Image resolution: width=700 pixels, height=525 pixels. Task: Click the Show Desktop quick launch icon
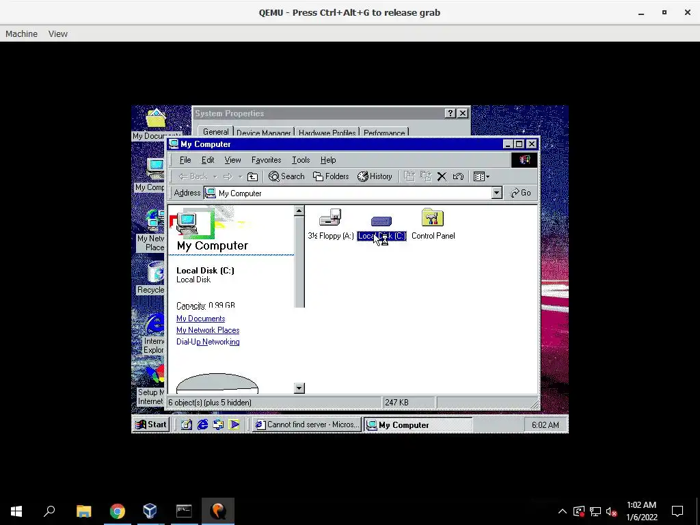click(x=187, y=425)
